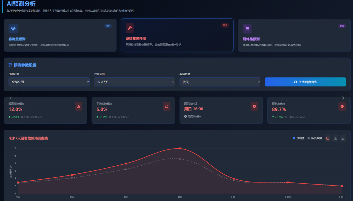Go to previous stat cards with left arrow
This screenshot has width=353, height=201.
(x=10, y=98)
